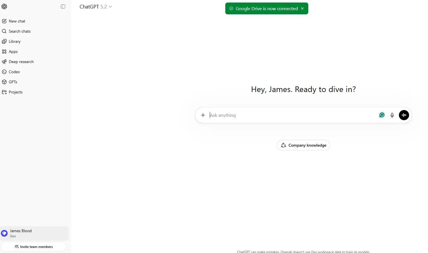This screenshot has width=428, height=253.
Task: Dismiss the Google Drive connected notification
Action: [302, 8]
